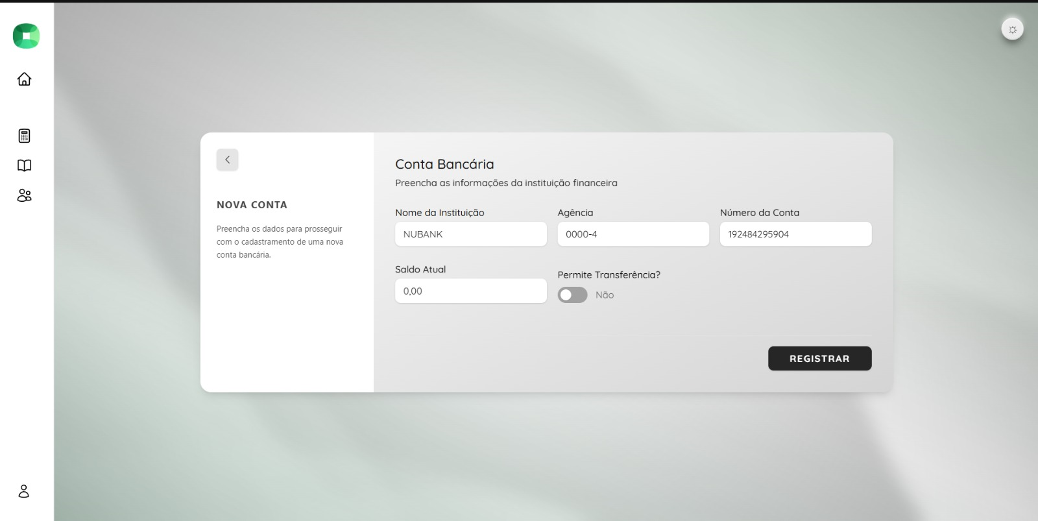Click the Número da Conta field

795,234
